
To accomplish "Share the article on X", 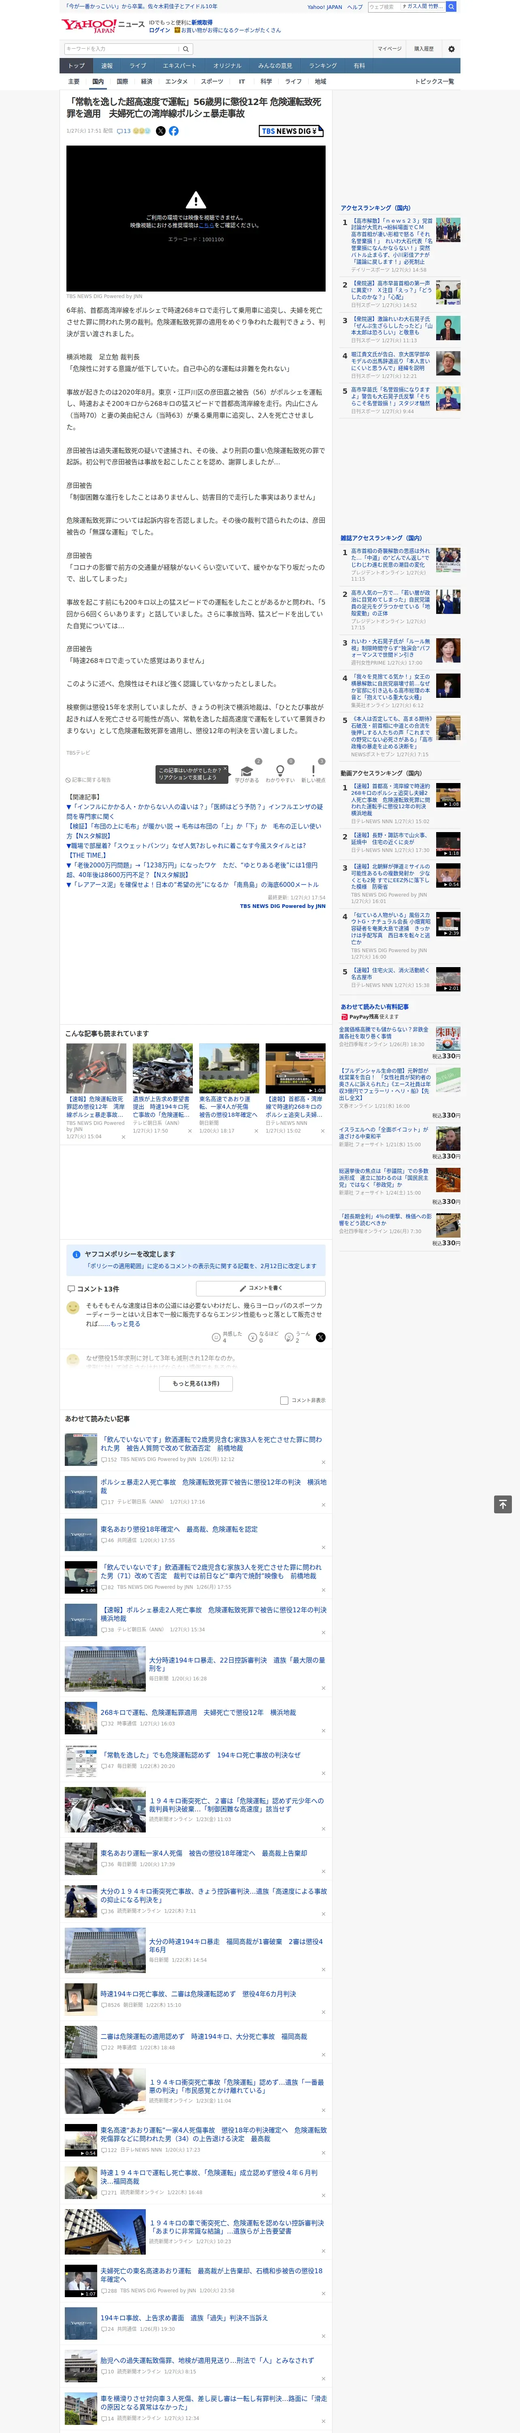I will click(160, 131).
